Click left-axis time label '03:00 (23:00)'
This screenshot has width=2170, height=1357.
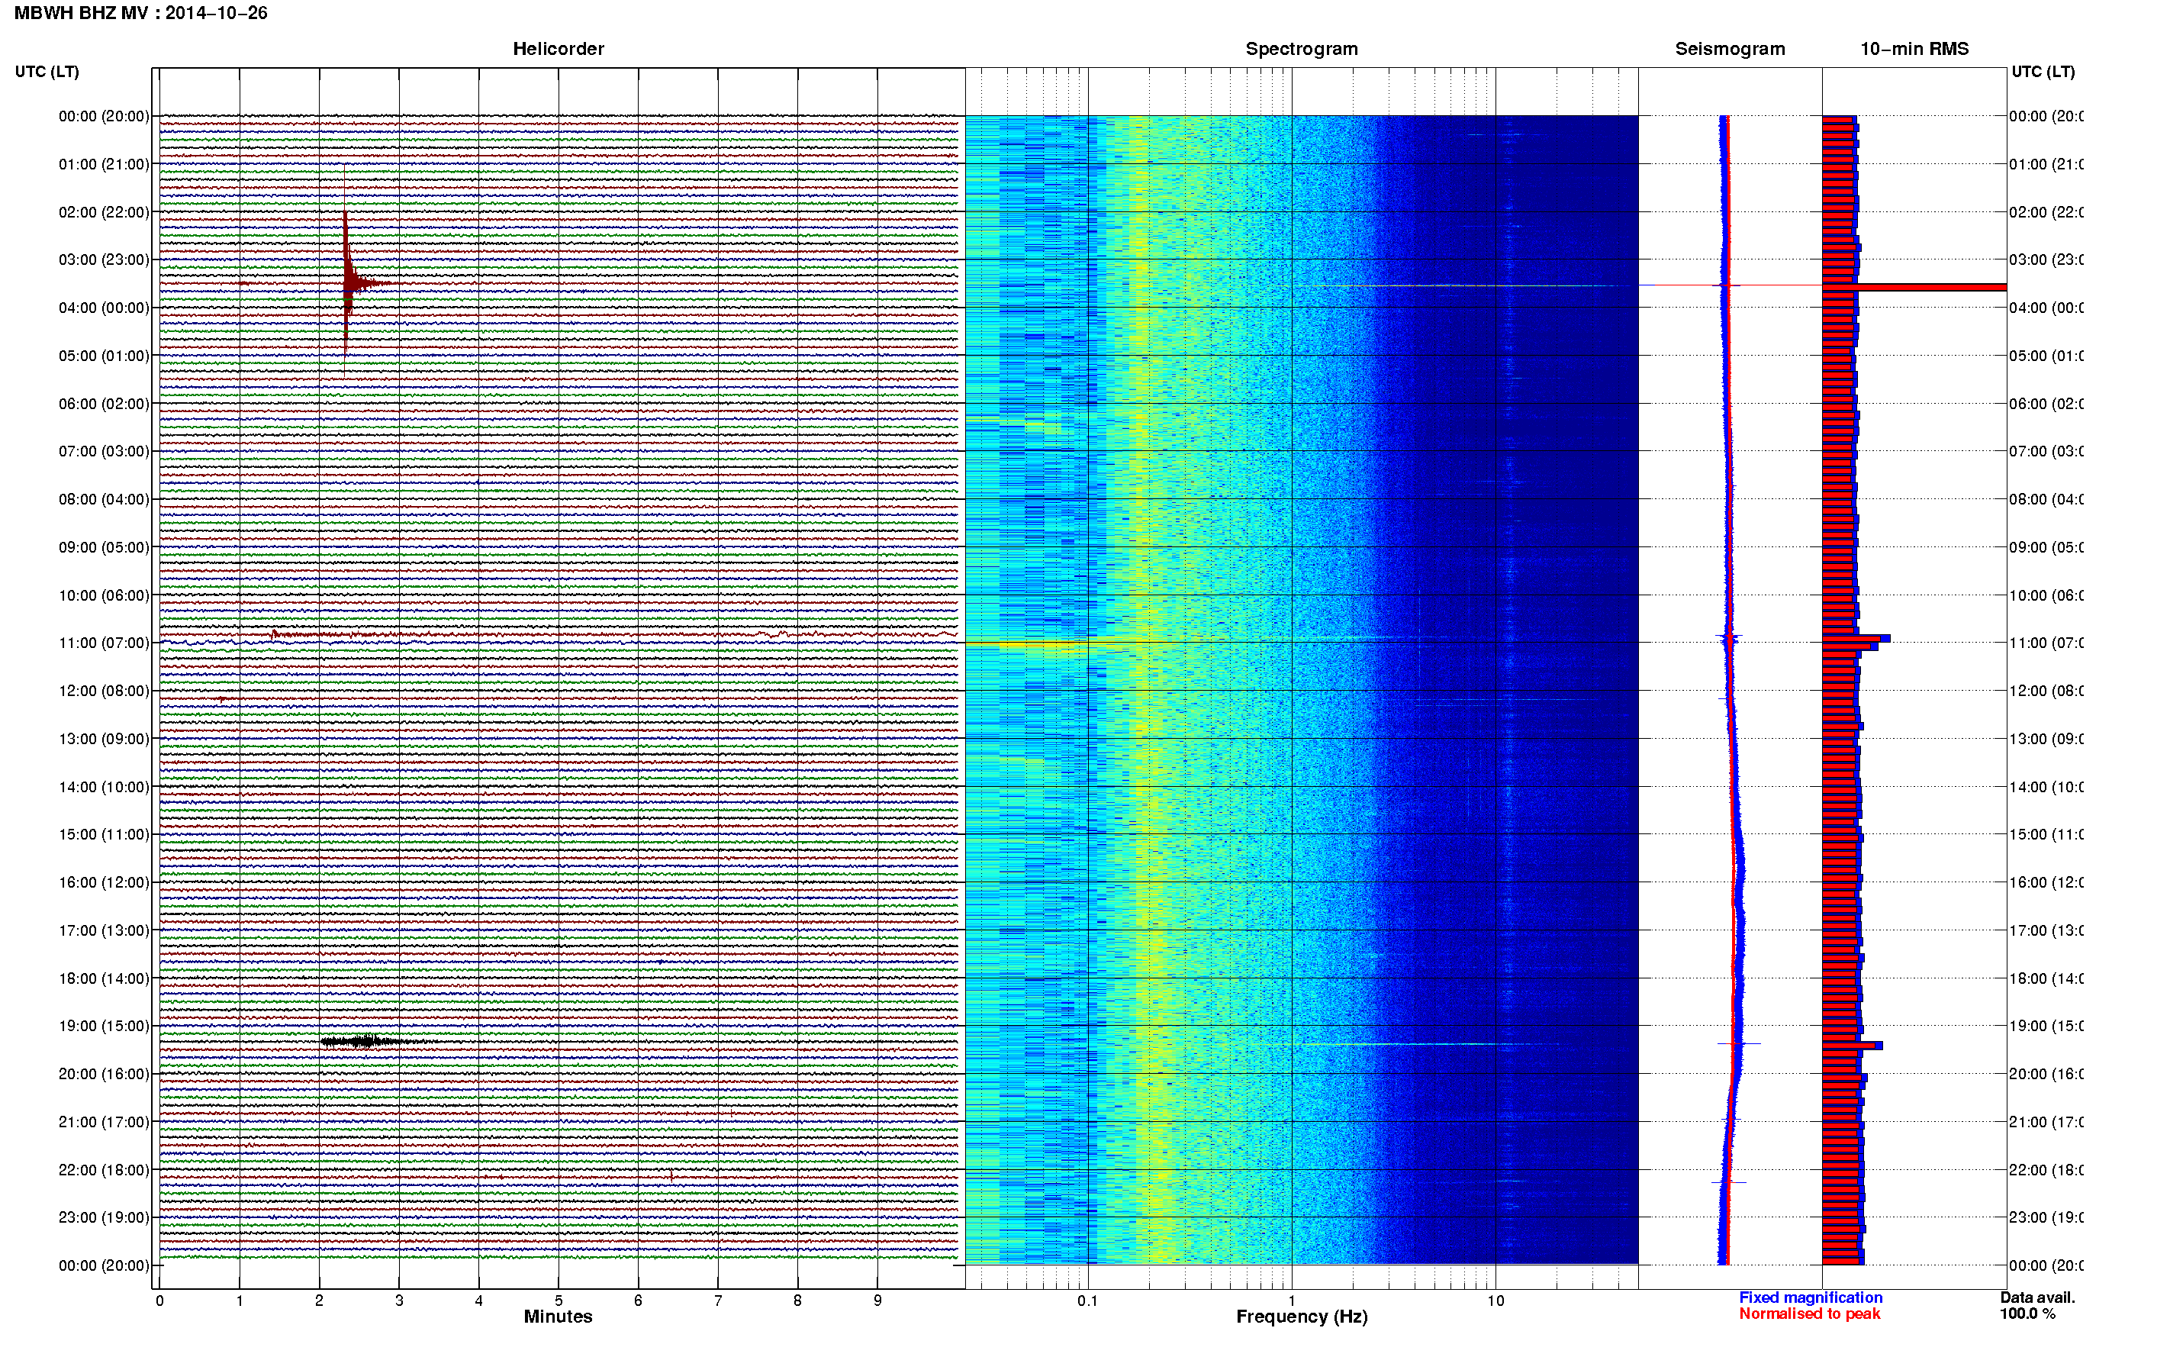(104, 259)
